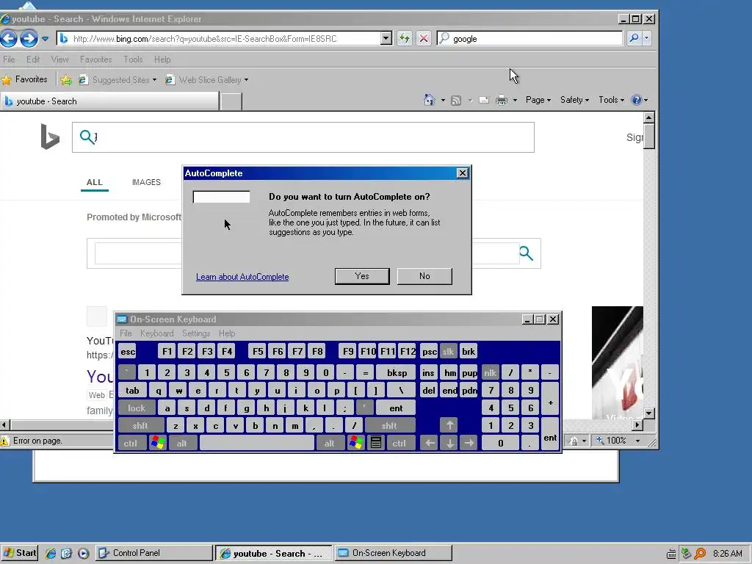Click the IE Back navigation arrow
This screenshot has width=752, height=564.
(9, 38)
